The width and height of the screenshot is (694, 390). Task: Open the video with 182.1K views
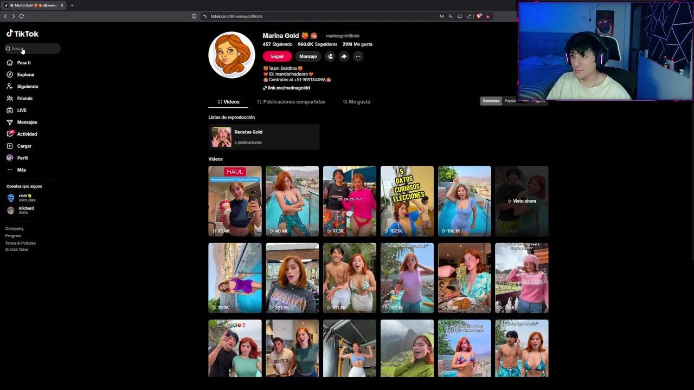(x=407, y=278)
